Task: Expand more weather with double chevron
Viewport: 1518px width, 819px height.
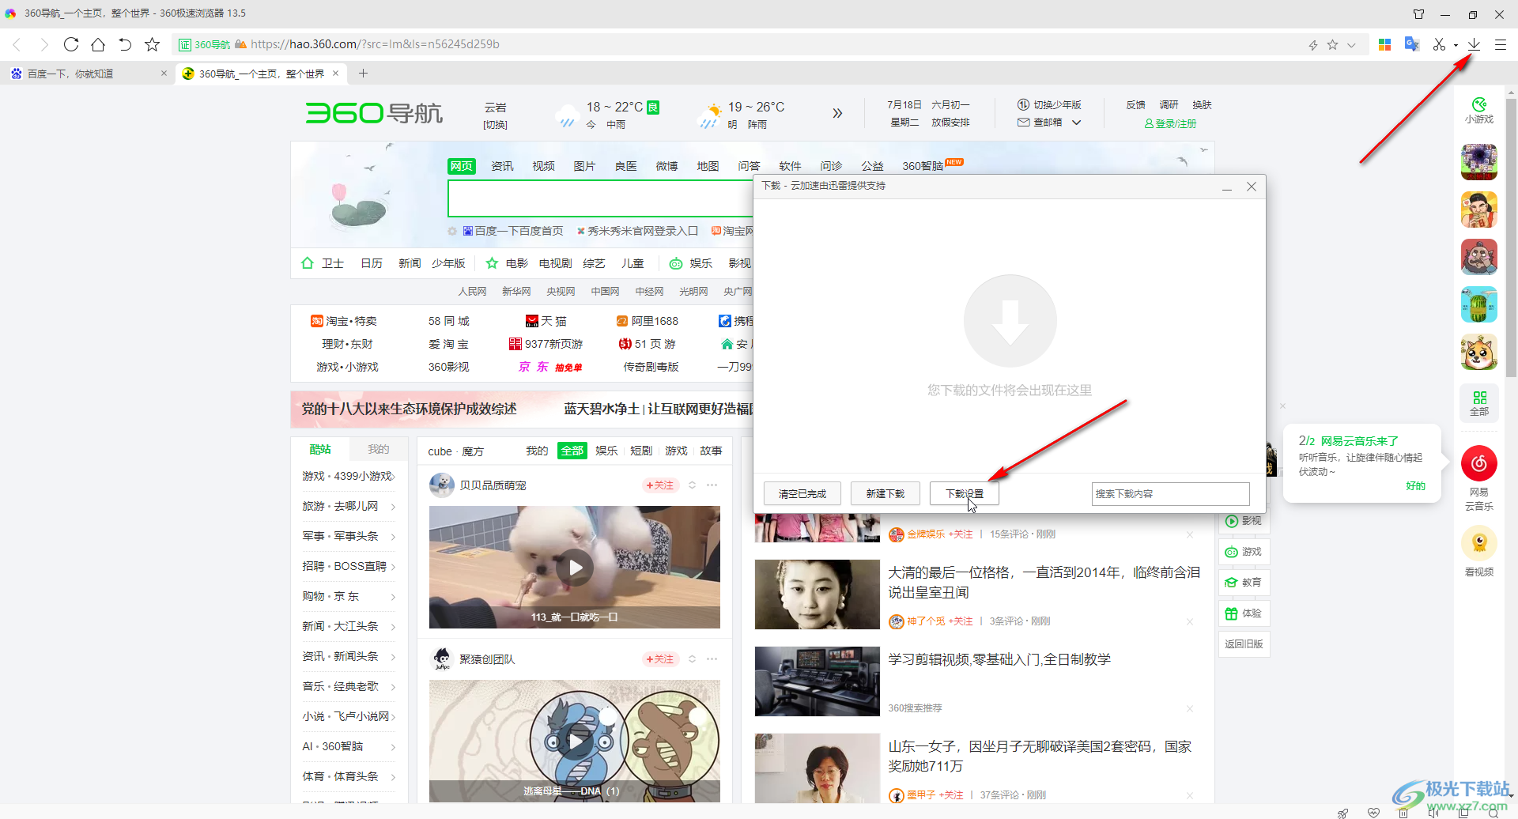Action: (837, 113)
